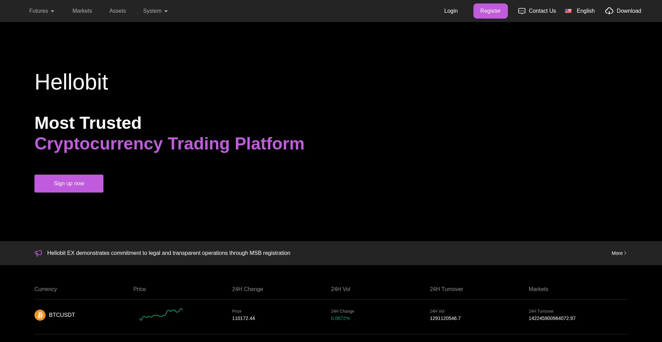Image resolution: width=662 pixels, height=342 pixels.
Task: Click the Bitcoin coin icon
Action: click(x=40, y=315)
